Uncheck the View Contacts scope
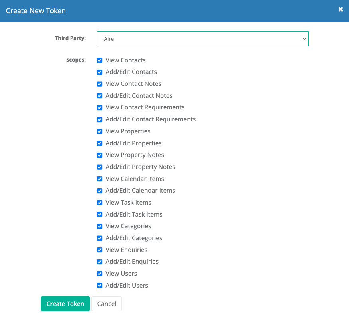Image resolution: width=349 pixels, height=330 pixels. pos(100,60)
